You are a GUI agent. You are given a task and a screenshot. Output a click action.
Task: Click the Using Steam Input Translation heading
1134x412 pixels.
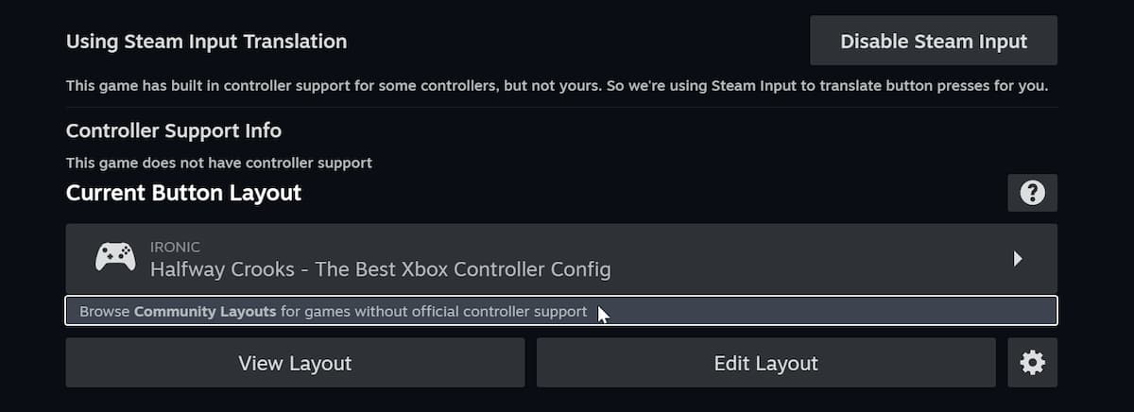tap(206, 42)
